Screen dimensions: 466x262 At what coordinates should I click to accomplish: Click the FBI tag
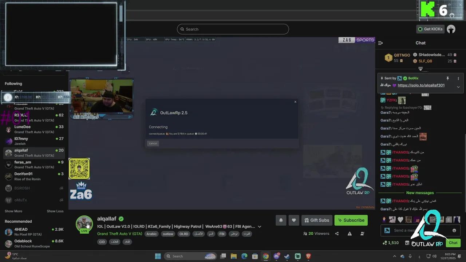[222, 234]
